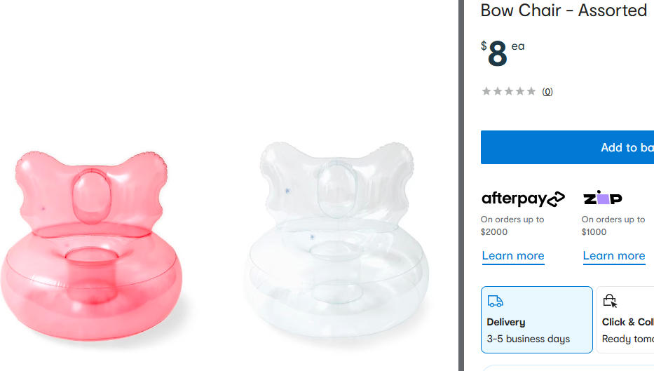Image resolution: width=654 pixels, height=371 pixels.
Task: Open Learn more under Zip
Action: tap(614, 256)
